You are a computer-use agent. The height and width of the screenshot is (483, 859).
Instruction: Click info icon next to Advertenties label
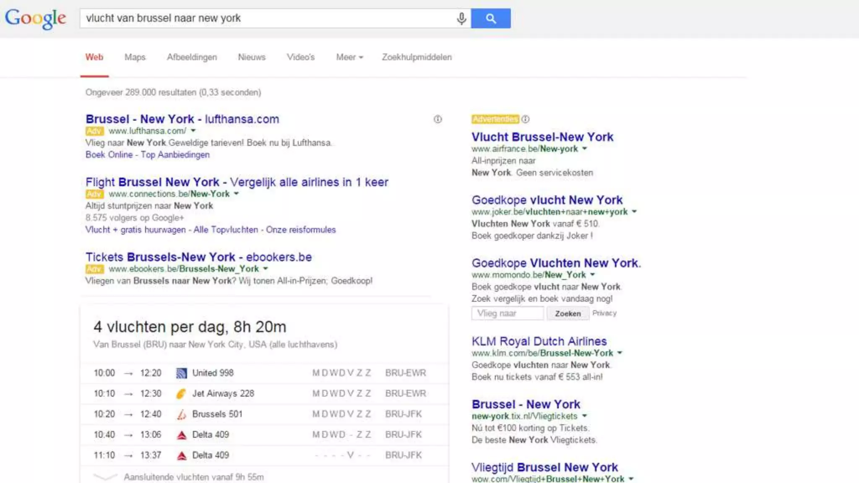[x=526, y=119]
